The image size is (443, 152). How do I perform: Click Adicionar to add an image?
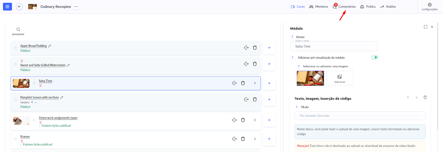click(x=340, y=78)
